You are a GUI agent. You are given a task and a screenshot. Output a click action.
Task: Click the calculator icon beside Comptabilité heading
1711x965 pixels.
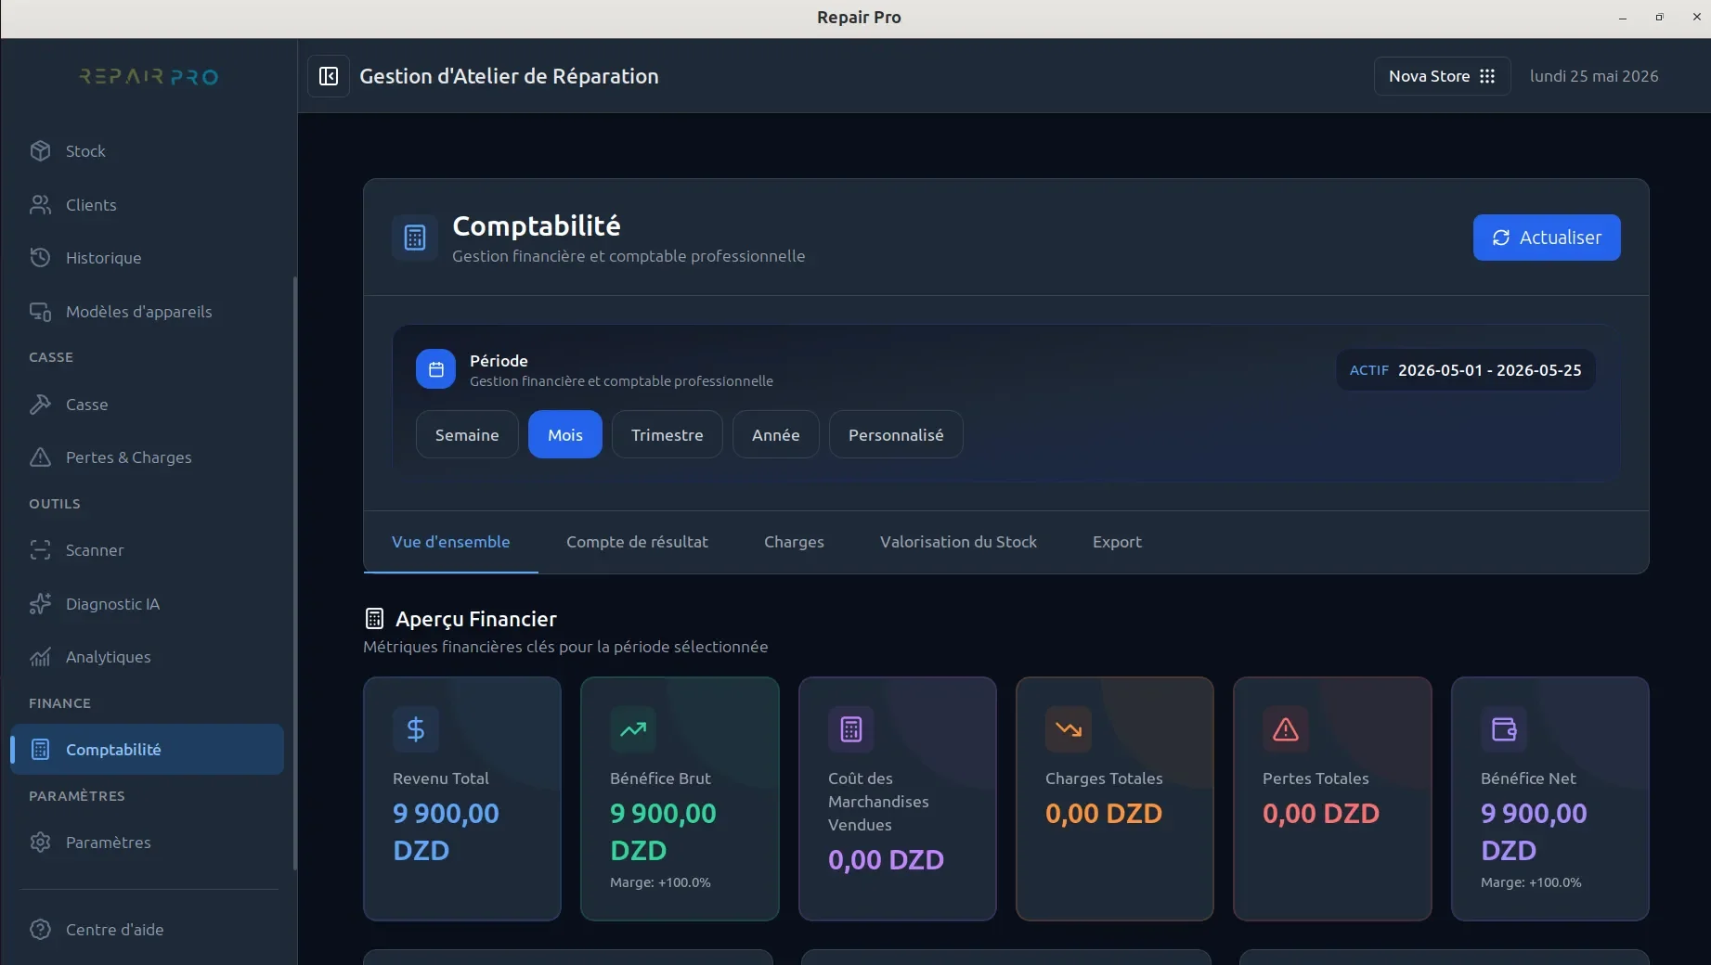click(415, 238)
